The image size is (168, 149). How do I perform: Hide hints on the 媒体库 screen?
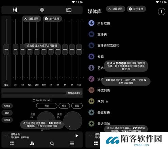tap(116, 9)
